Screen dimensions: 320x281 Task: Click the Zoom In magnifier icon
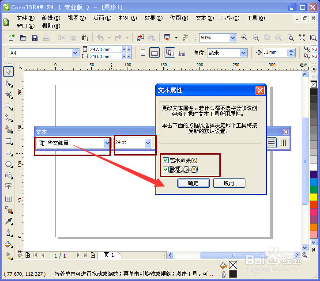point(244,38)
